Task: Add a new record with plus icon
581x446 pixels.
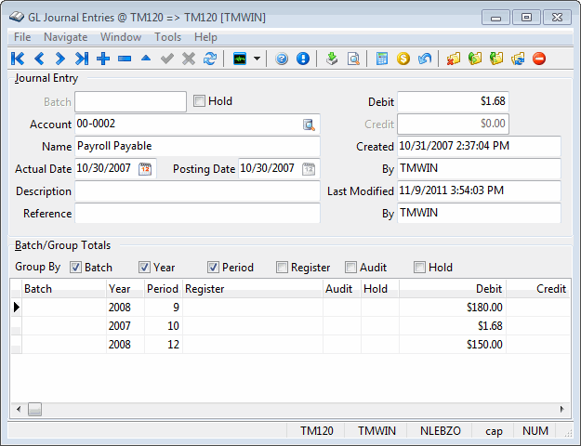Action: pos(103,59)
